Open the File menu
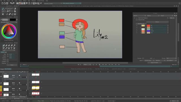 1,1
